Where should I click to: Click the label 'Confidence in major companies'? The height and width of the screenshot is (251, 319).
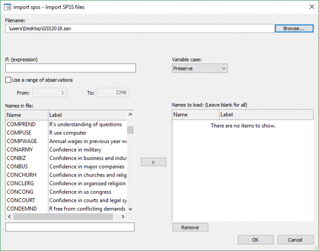point(87,167)
